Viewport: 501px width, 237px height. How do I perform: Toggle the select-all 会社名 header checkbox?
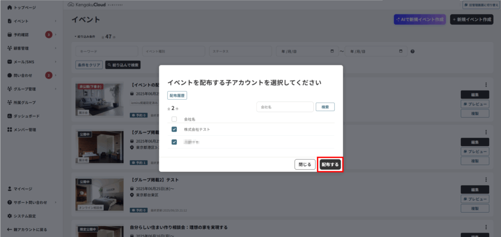pos(174,119)
